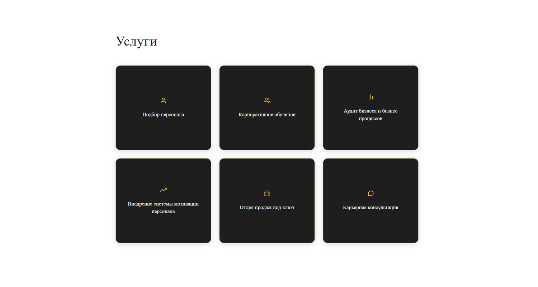This screenshot has height=287, width=538.
Task: Open the Карьерная консультация label
Action: [x=371, y=207]
